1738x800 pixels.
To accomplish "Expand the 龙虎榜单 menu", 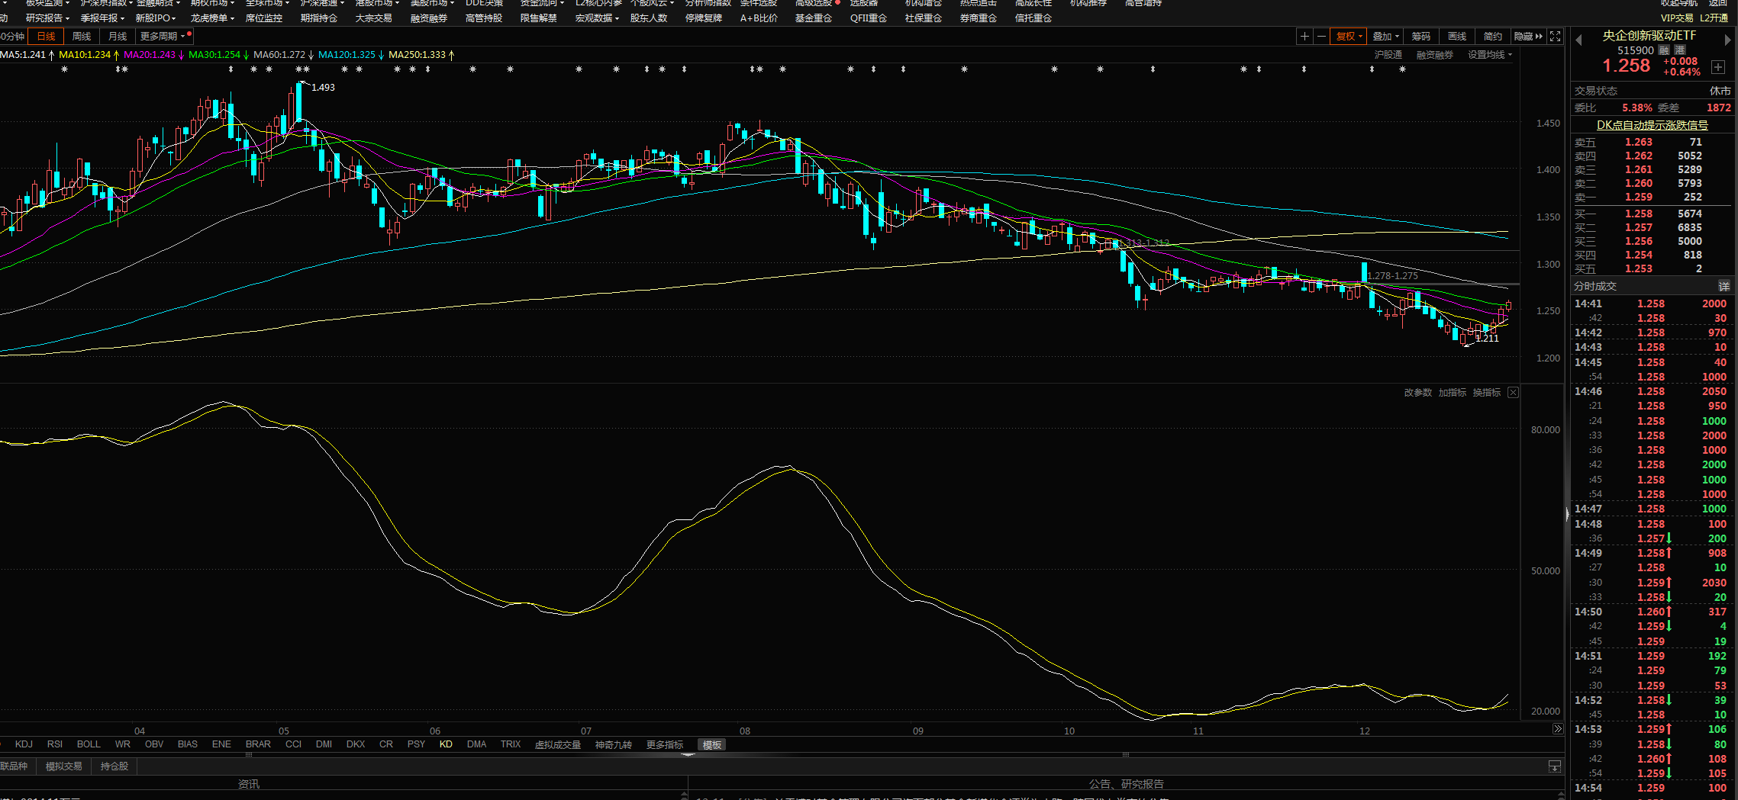I will (212, 18).
